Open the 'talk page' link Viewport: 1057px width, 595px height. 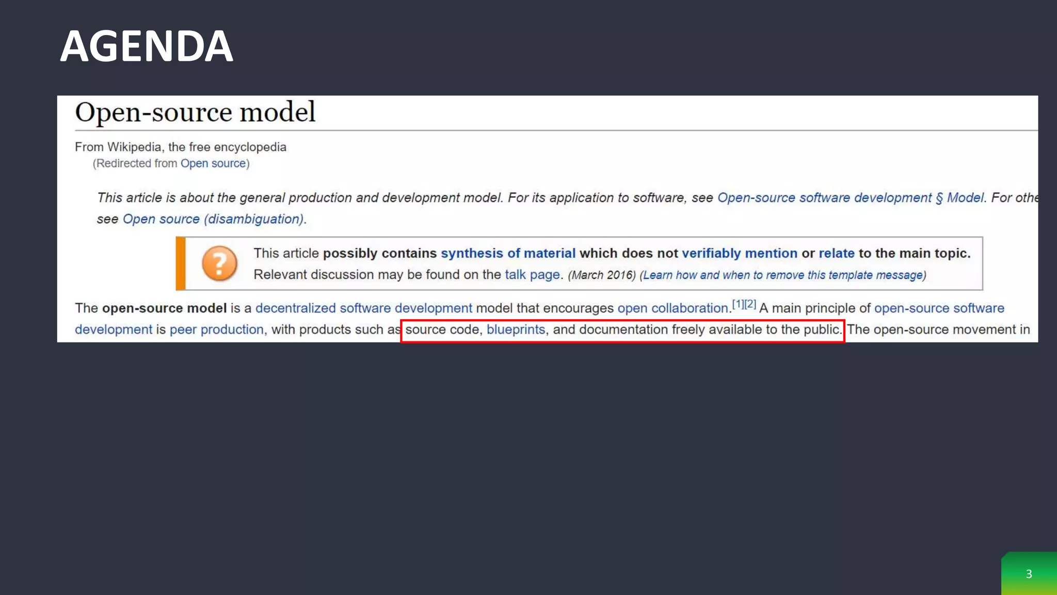(532, 275)
